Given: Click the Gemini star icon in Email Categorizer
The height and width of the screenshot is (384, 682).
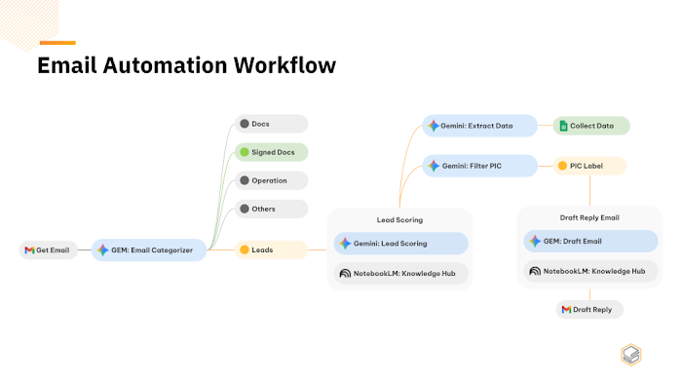Looking at the screenshot, I should (102, 250).
